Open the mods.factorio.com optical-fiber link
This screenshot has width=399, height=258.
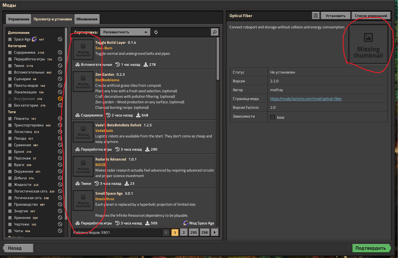[x=306, y=99]
